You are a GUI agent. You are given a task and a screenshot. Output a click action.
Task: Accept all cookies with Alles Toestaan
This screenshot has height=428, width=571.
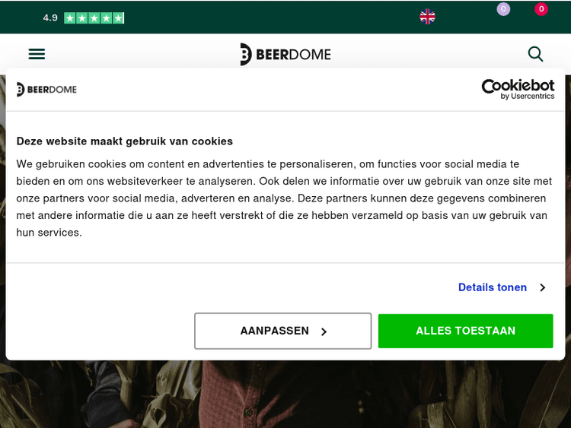coord(465,331)
